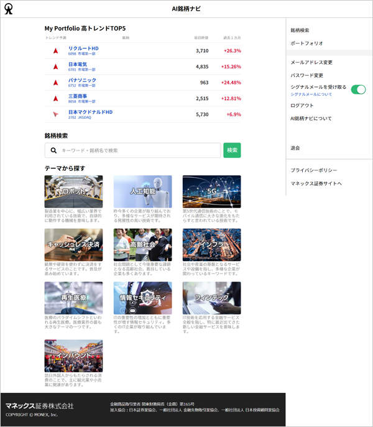This screenshot has width=373, height=427.
Task: Click the 5,730 closing price
Action: pyautogui.click(x=202, y=114)
